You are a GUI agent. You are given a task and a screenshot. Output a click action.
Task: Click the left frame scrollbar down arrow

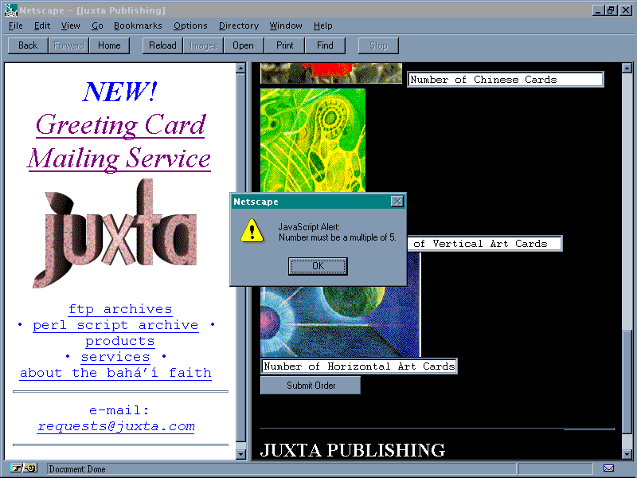[241, 454]
